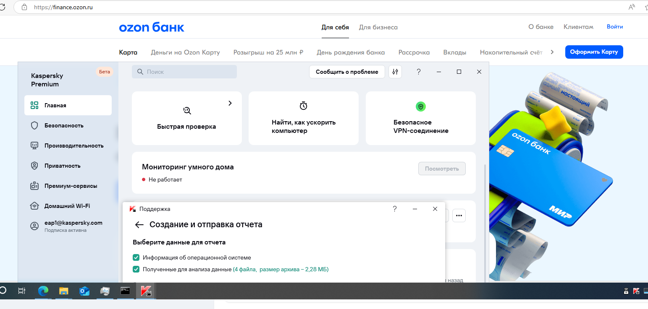Switch to Для бизнеса tab on Ozon
Screen dimensions: 648x309
click(x=378, y=27)
